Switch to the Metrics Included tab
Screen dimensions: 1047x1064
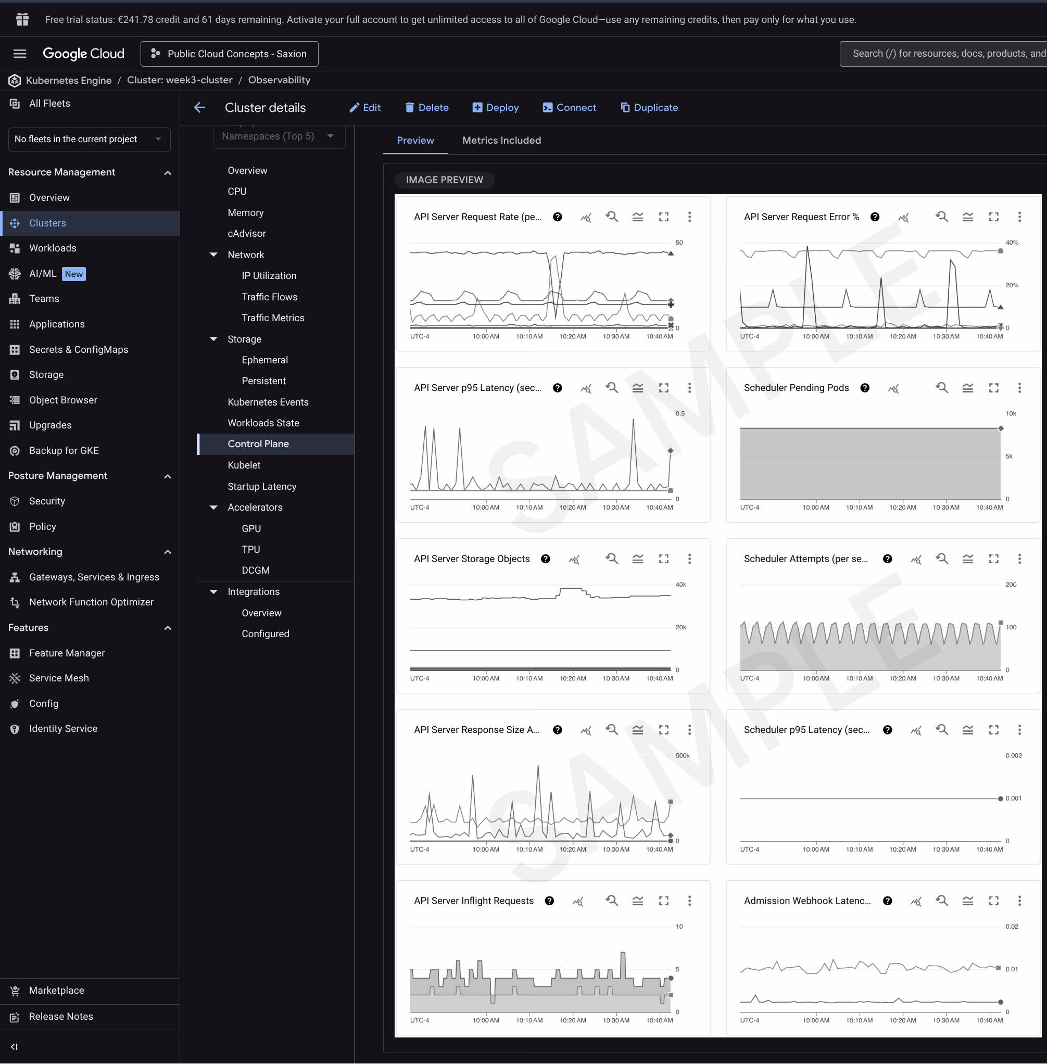pyautogui.click(x=501, y=140)
